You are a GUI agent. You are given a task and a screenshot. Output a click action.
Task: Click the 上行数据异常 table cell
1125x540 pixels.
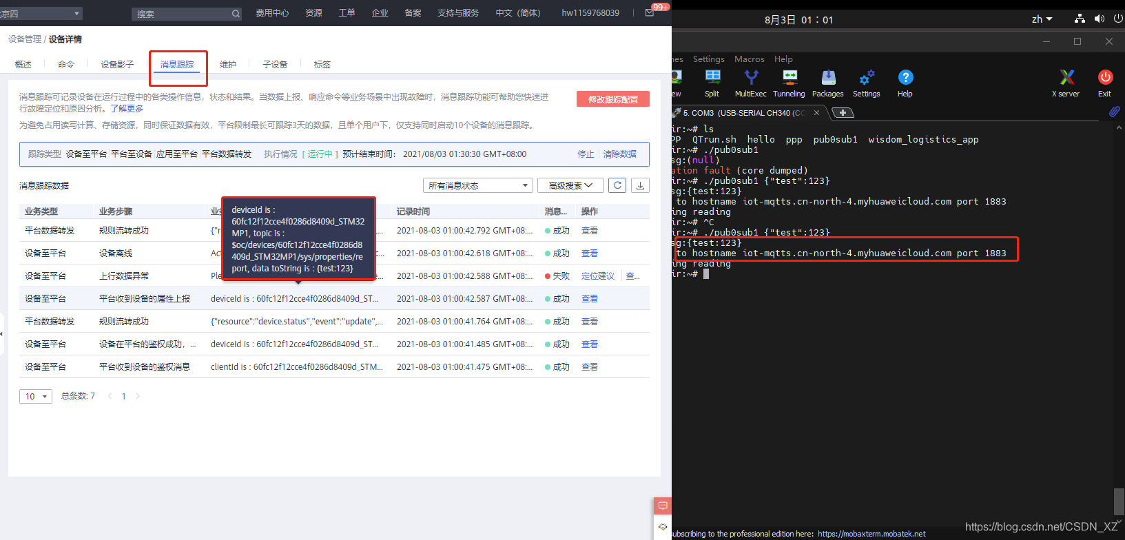[x=124, y=276]
